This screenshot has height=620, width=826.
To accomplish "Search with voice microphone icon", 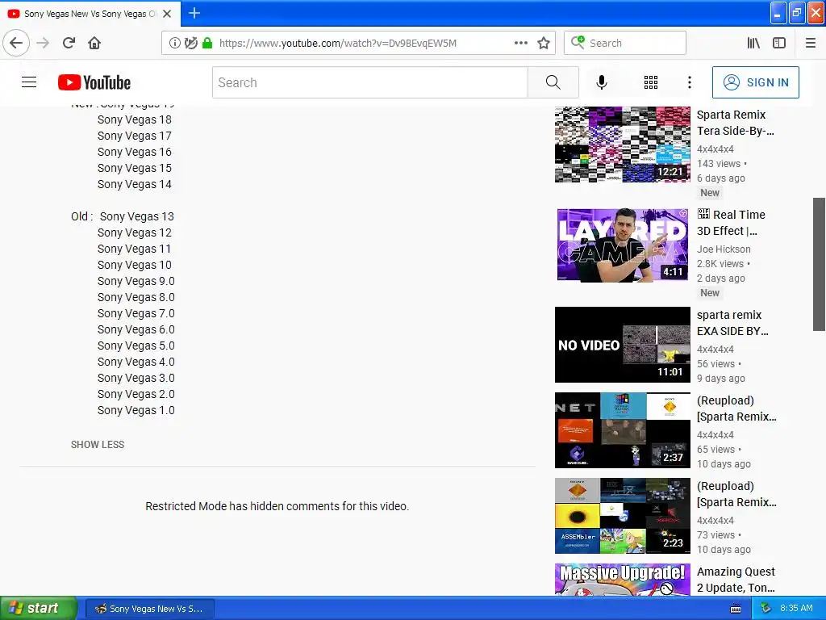I will point(602,82).
